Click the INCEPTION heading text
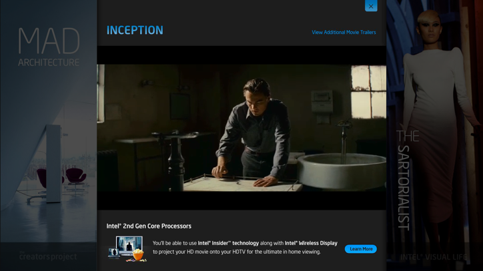Viewport: 483px width, 271px height. click(x=135, y=30)
